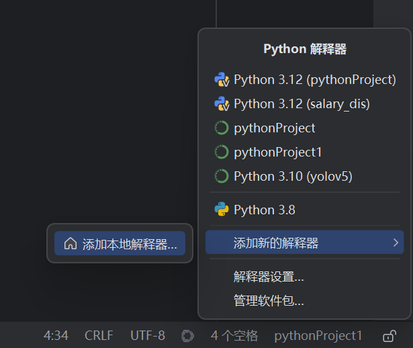Change UTF-8 file encoding in status bar
This screenshot has width=413, height=348.
pos(148,336)
